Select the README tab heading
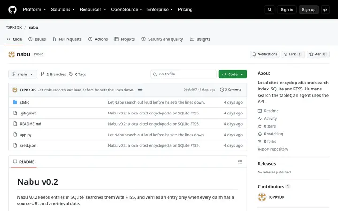Screen dimensions: 338x211 click(x=24, y=162)
